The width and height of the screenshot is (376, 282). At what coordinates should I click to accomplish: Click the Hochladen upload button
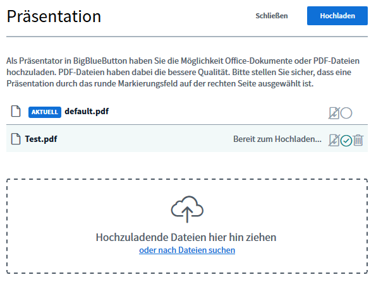tap(337, 16)
